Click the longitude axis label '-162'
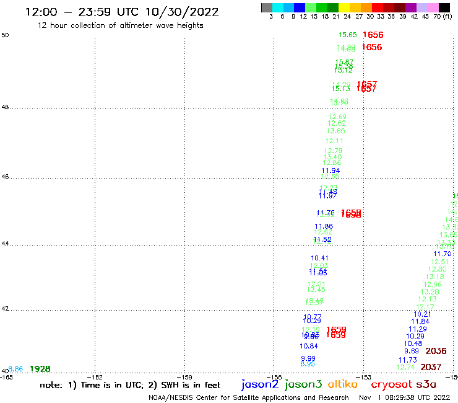Image resolution: width=458 pixels, height=403 pixels. (95, 377)
